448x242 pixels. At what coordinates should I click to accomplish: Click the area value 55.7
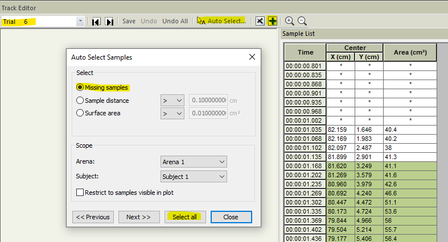(x=410, y=230)
